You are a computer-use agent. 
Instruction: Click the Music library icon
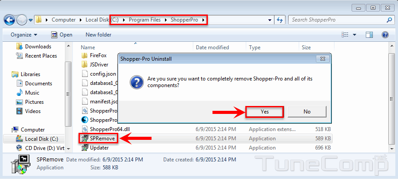pos(19,92)
